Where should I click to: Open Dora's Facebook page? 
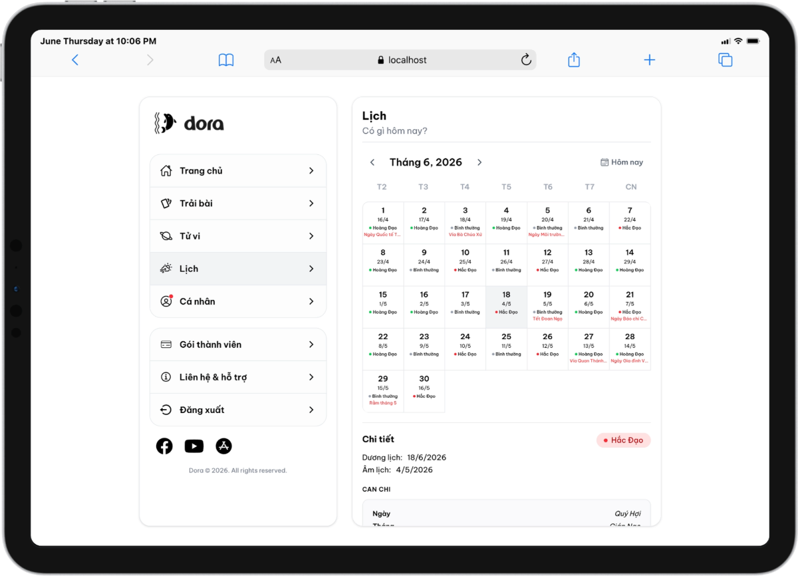click(164, 446)
